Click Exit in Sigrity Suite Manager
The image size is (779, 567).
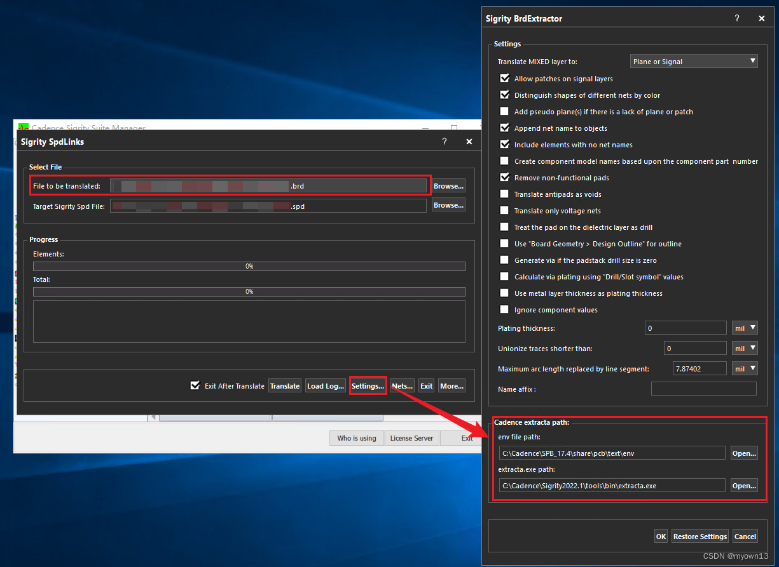(462, 438)
